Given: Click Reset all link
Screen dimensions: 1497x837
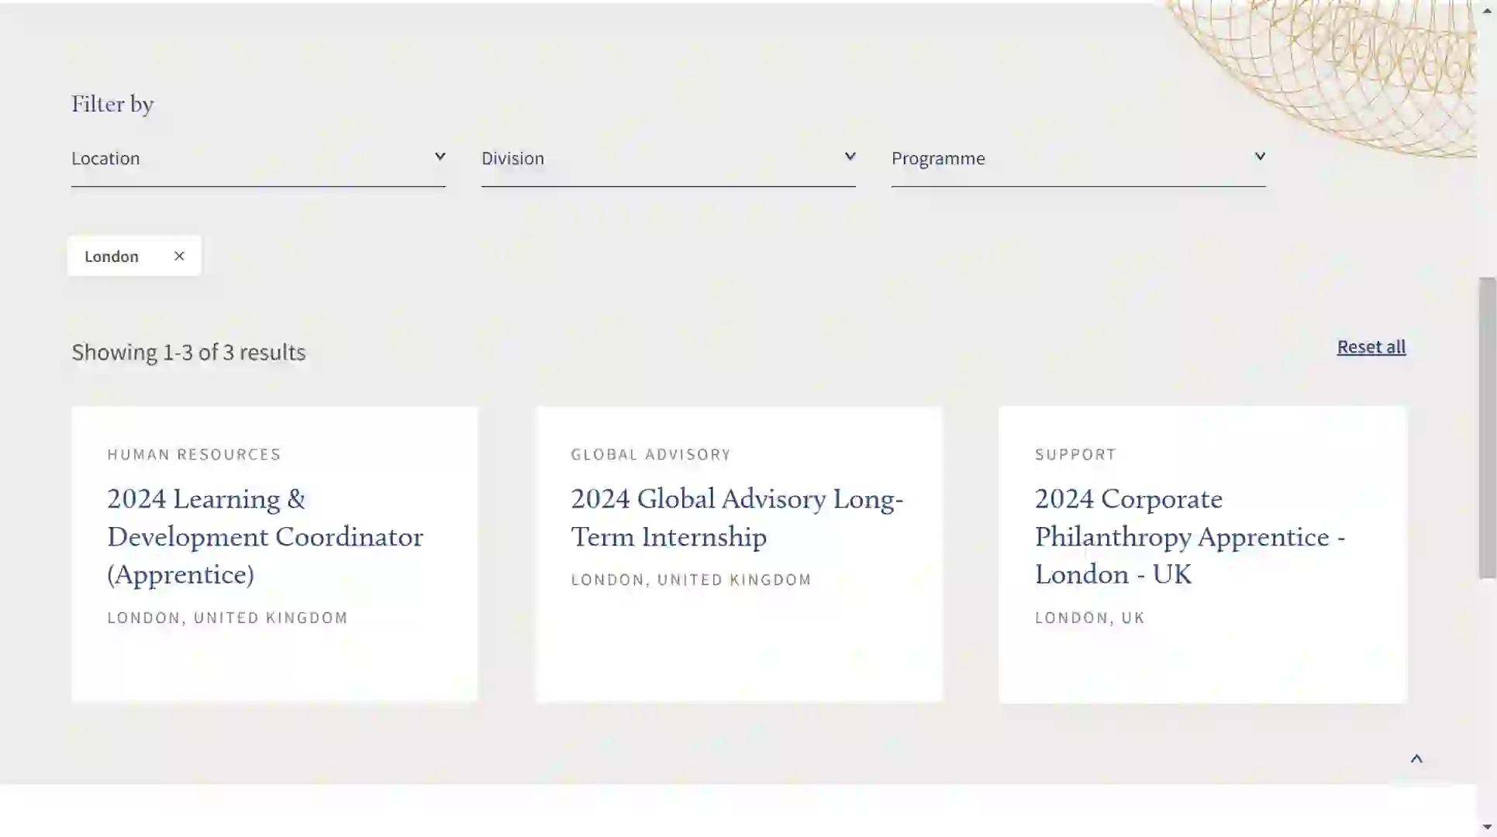Looking at the screenshot, I should (1371, 346).
